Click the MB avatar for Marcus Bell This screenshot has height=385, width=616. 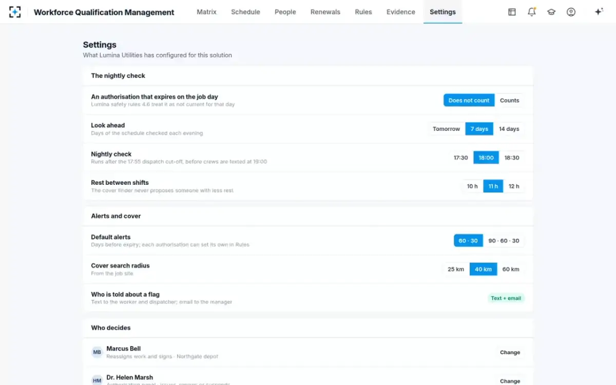click(x=97, y=352)
